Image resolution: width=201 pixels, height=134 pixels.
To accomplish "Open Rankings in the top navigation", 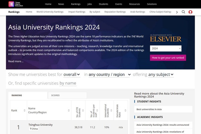I will tap(76, 4).
